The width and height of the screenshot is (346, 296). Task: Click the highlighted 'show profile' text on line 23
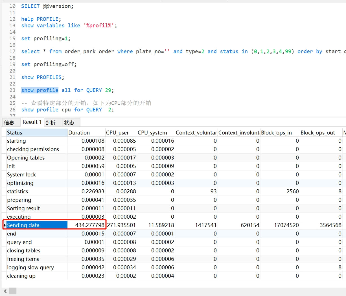pos(40,90)
